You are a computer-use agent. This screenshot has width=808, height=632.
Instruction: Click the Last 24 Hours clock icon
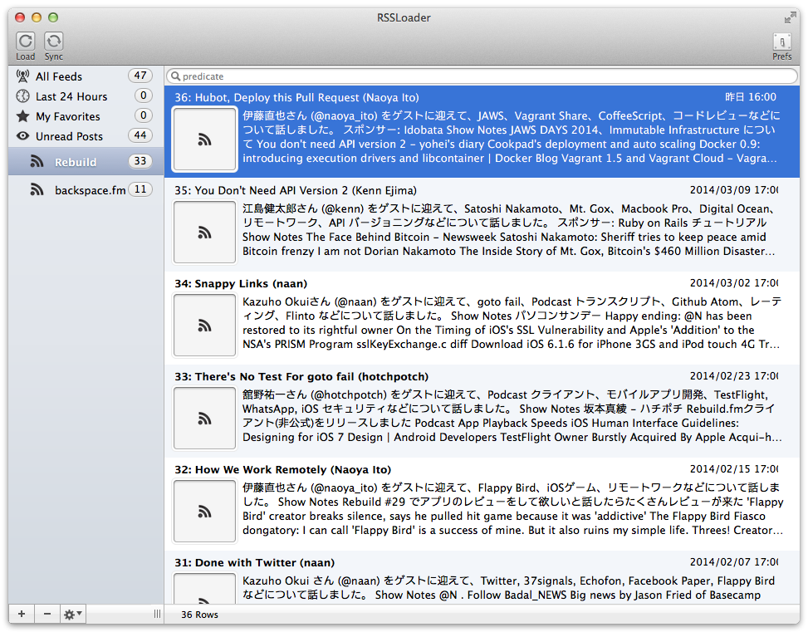[22, 96]
